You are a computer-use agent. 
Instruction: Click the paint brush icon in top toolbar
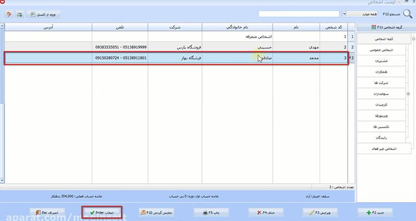[9, 14]
